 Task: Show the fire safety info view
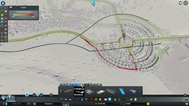[x=6, y=26]
